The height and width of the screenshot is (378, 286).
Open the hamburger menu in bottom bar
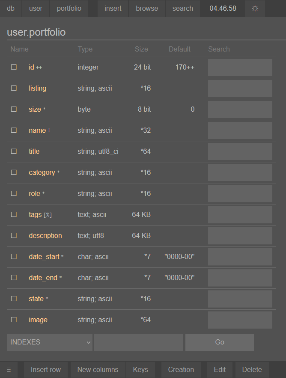(9, 370)
